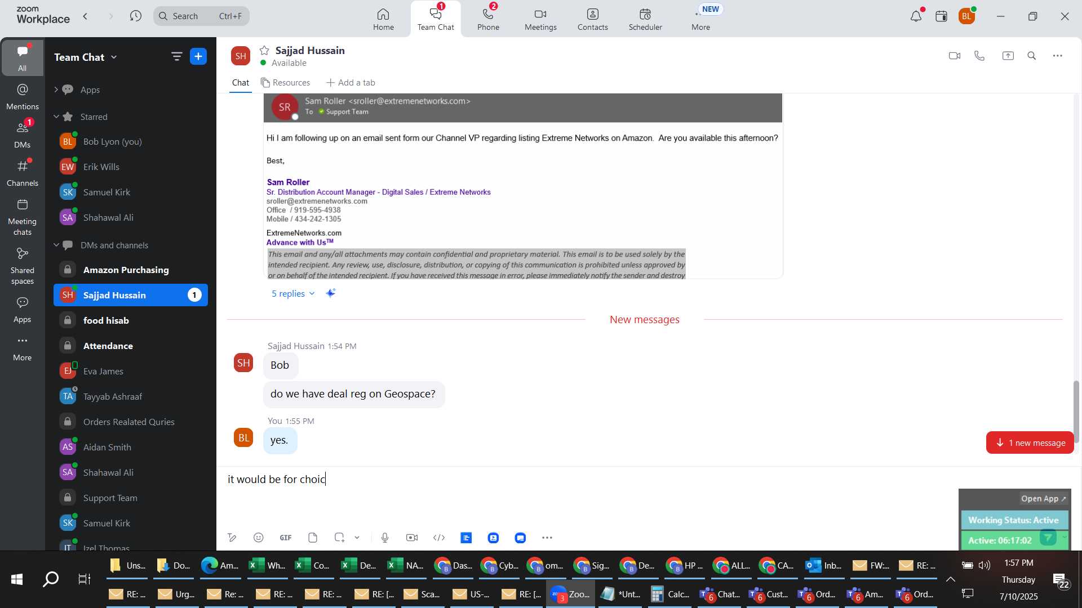Screen dimensions: 1082x608
Task: Click the Search box in top bar
Action: point(201,16)
